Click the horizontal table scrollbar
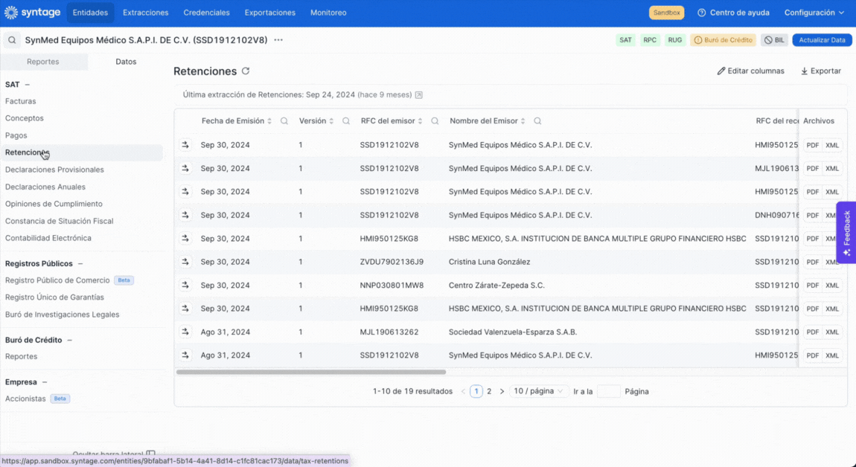 click(x=311, y=372)
